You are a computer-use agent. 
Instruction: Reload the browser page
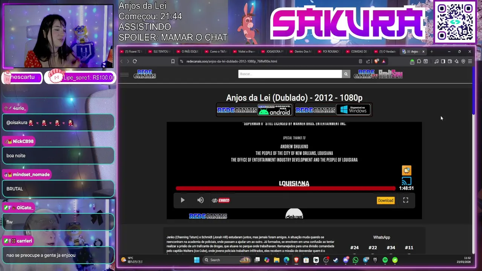134,61
